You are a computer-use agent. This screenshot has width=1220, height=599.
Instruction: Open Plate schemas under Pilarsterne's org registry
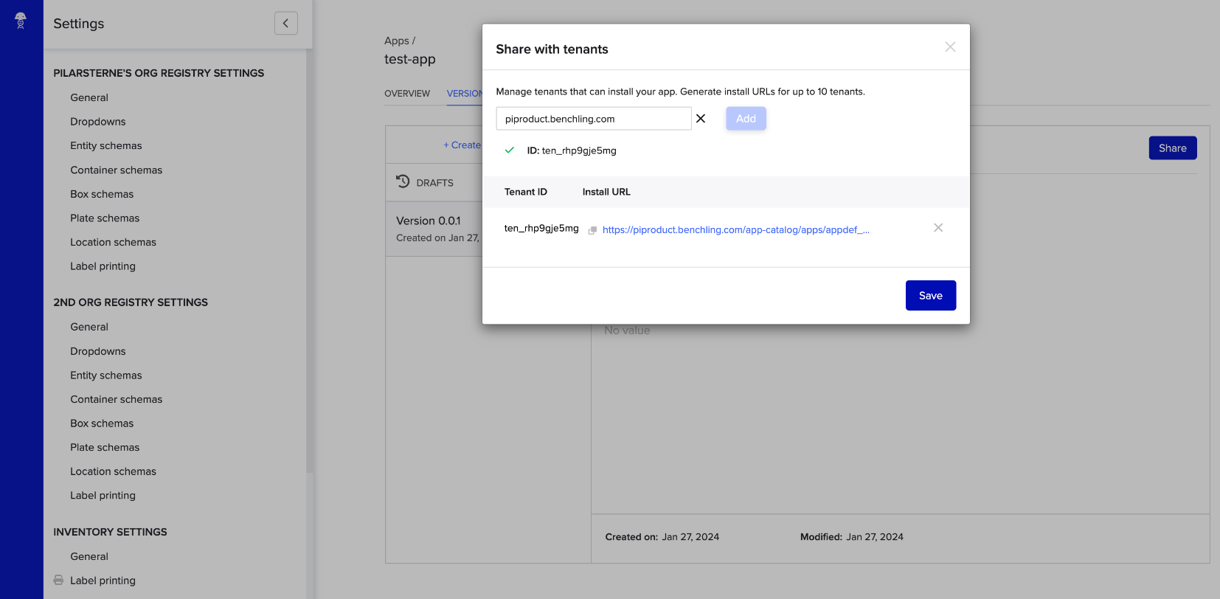pos(105,218)
